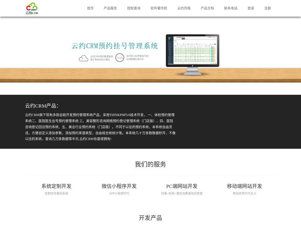Click 联系电话 in the header
Image resolution: width=301 pixels, height=225 pixels.
coord(230,8)
